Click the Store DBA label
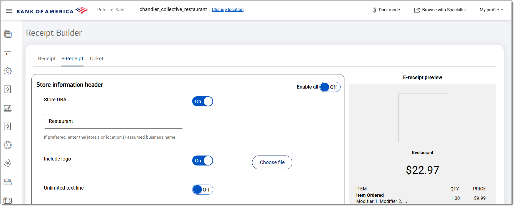Viewport: 515px width, 207px height. 55,100
